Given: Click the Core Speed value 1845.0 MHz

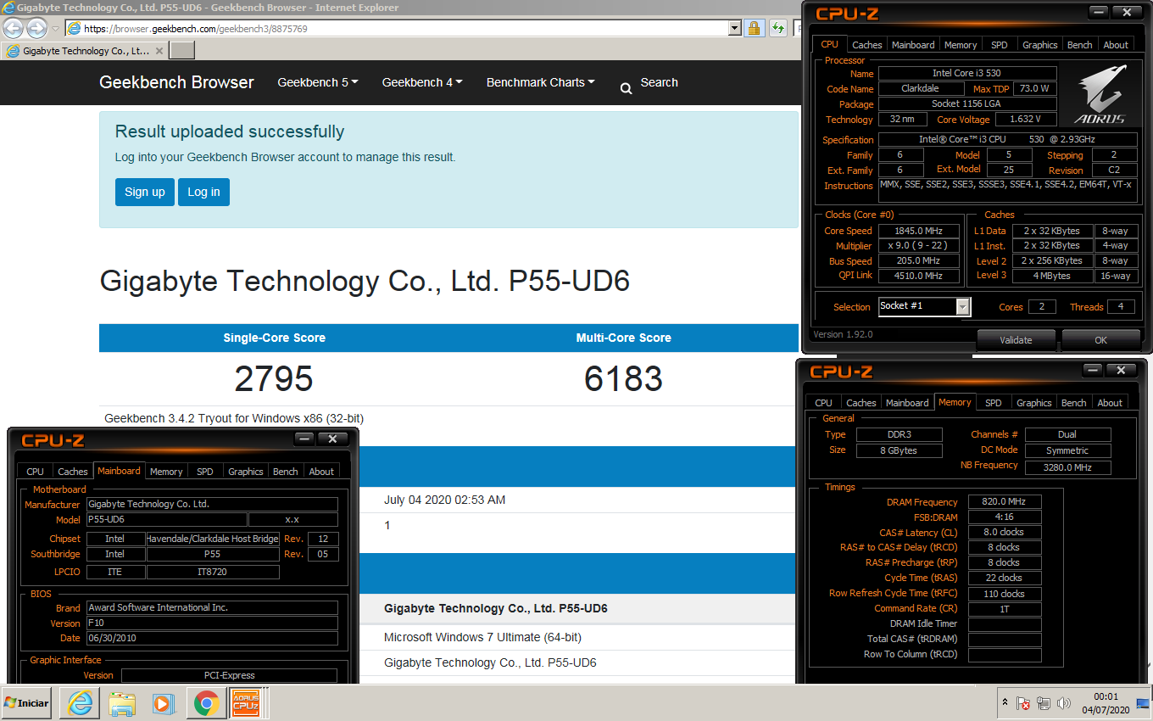Looking at the screenshot, I should (919, 231).
